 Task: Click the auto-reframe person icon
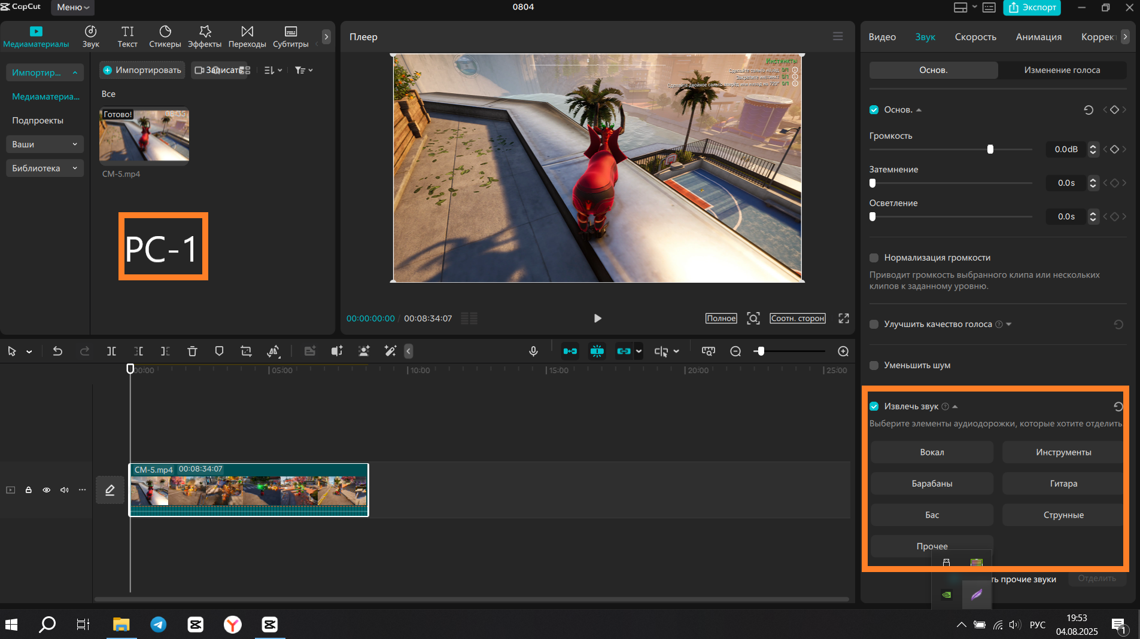[364, 351]
